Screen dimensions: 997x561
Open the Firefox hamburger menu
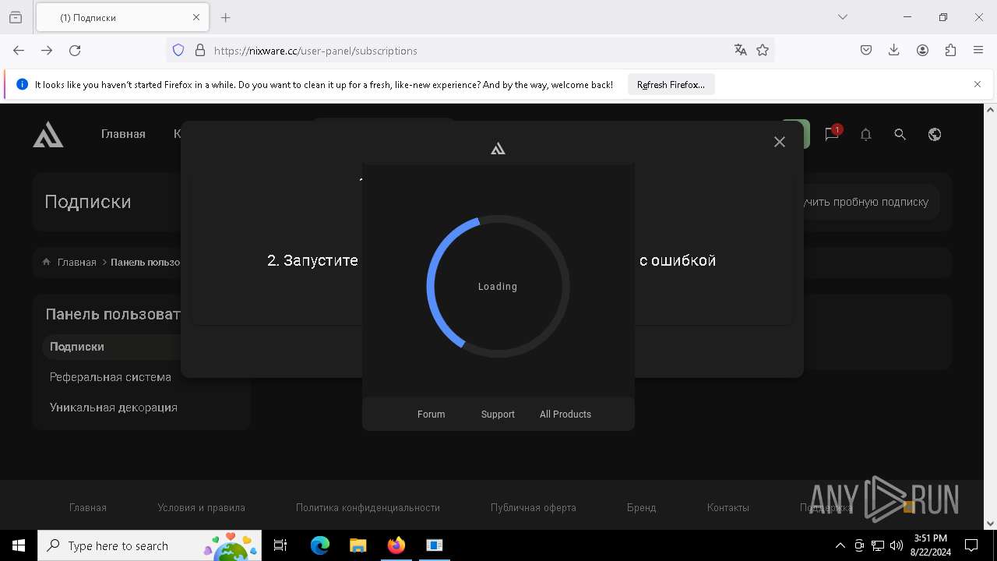pos(978,50)
